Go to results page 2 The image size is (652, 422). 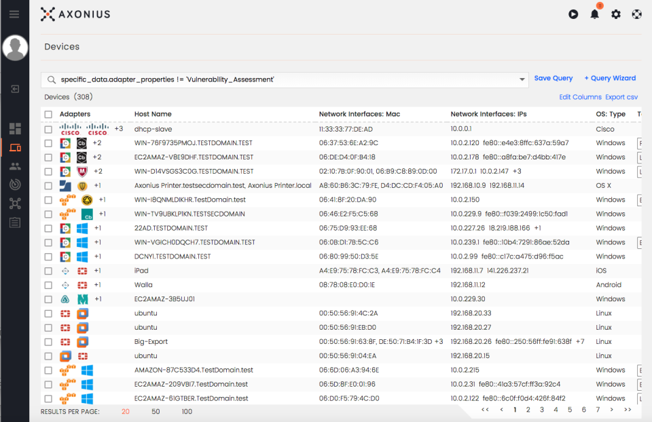528,410
